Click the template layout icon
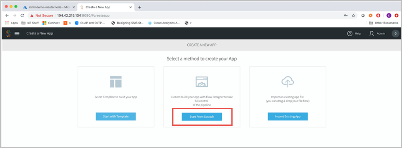This screenshot has width=402, height=148. tap(115, 82)
